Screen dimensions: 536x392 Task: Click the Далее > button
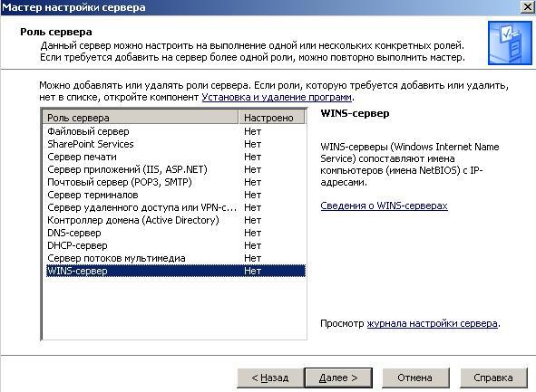[x=338, y=378]
